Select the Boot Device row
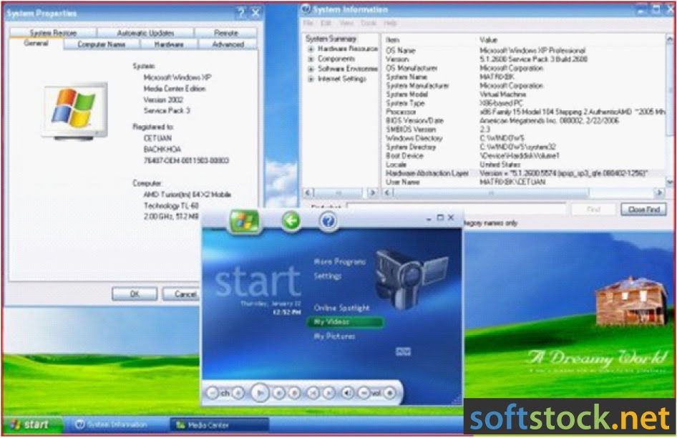 (x=525, y=155)
